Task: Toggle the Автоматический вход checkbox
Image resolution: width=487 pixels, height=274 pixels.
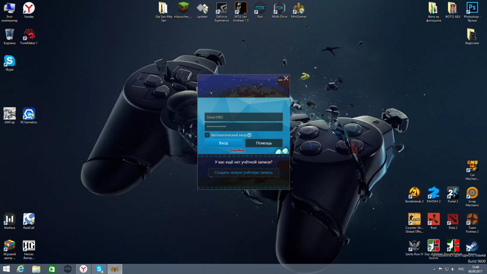Action: 207,135
